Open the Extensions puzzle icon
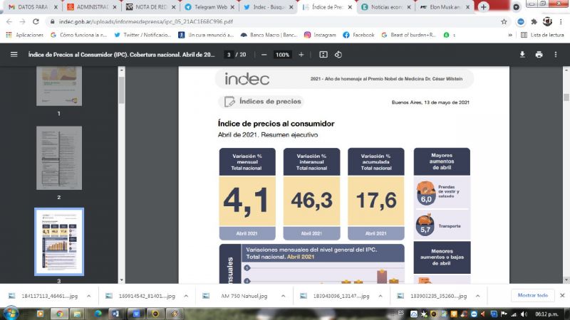Image resolution: width=570 pixels, height=320 pixels. tap(534, 22)
